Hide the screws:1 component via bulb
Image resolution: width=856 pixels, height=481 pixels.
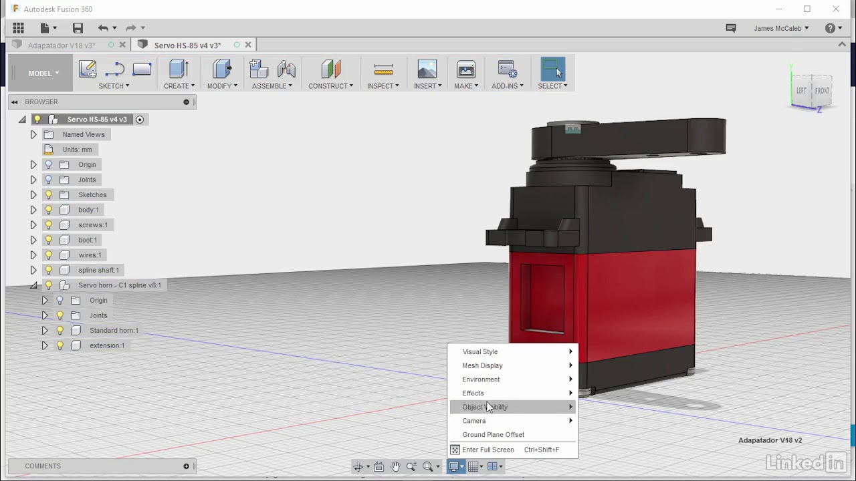[49, 224]
